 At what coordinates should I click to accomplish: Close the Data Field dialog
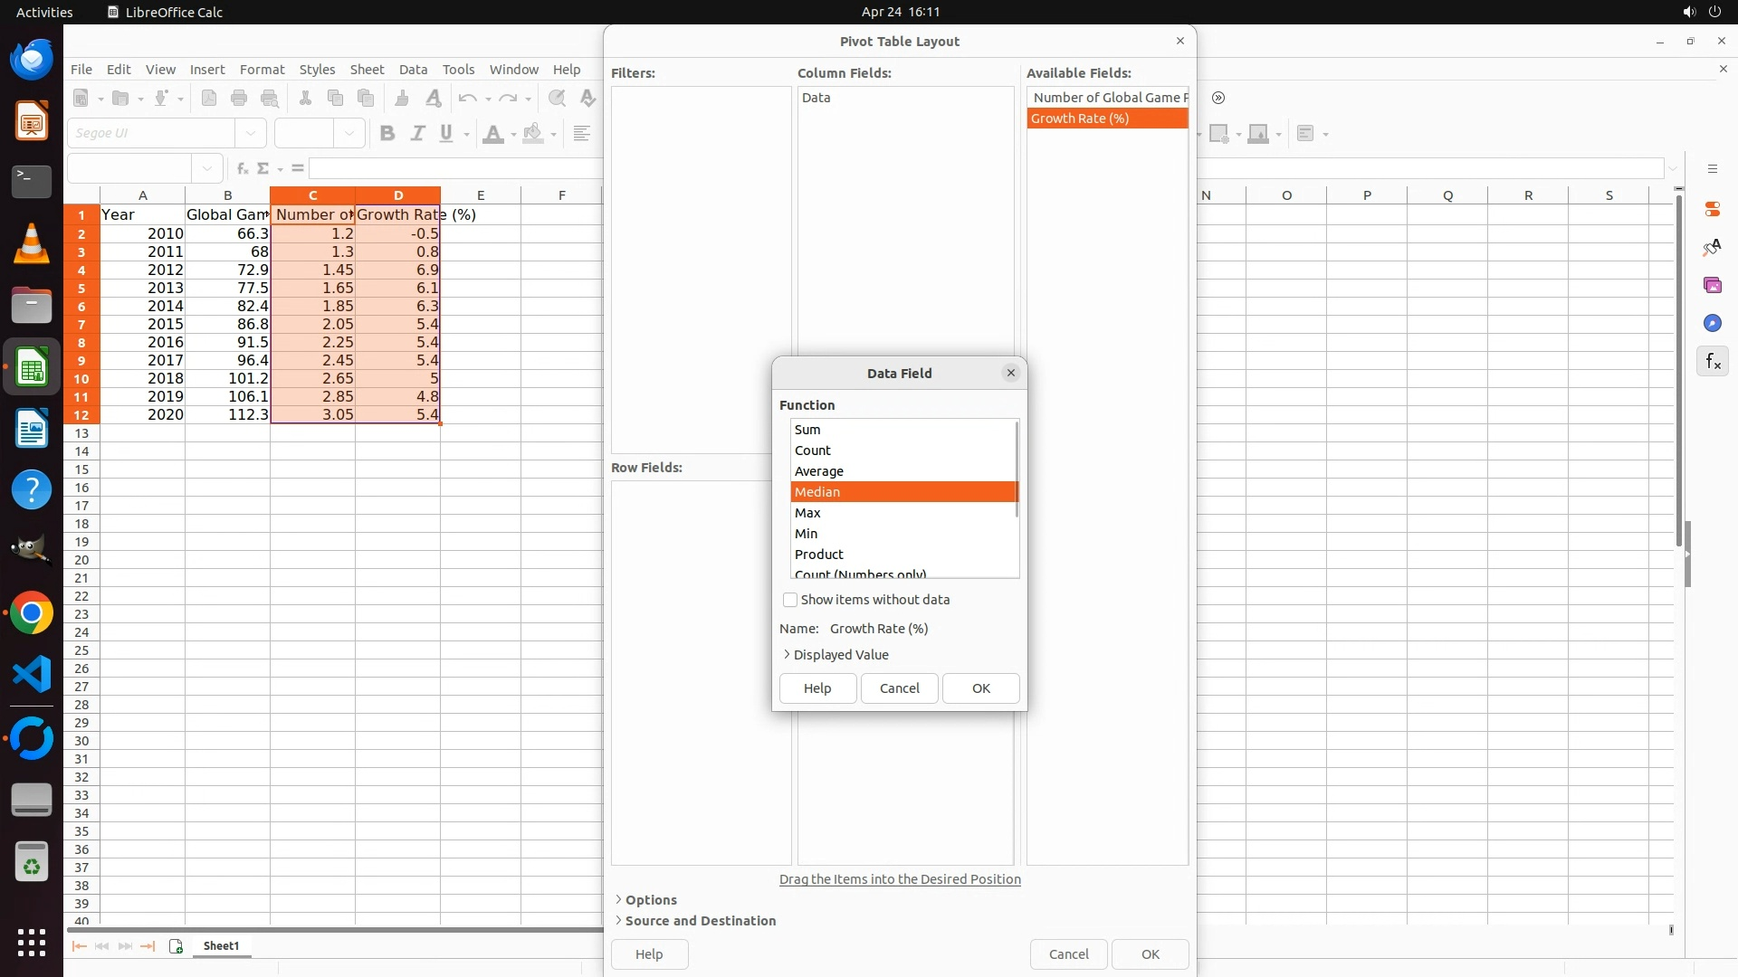(1010, 373)
